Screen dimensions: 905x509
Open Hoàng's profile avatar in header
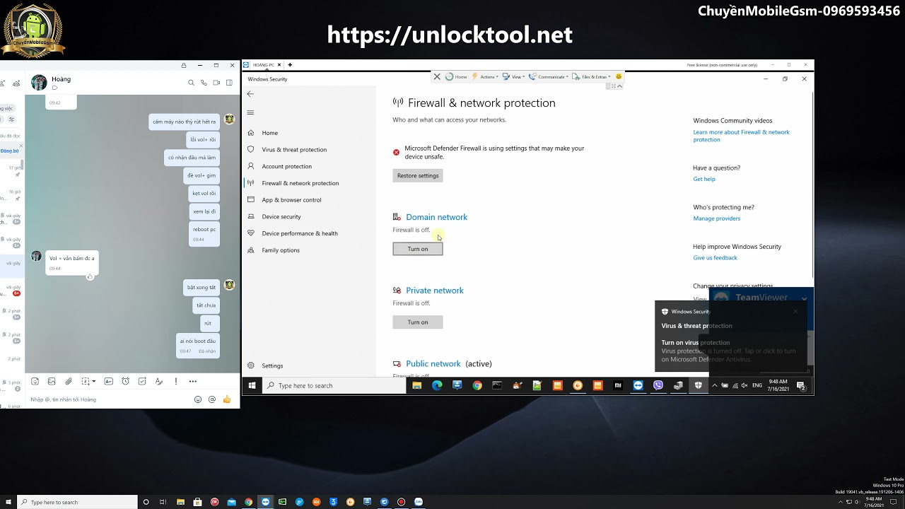pos(39,83)
